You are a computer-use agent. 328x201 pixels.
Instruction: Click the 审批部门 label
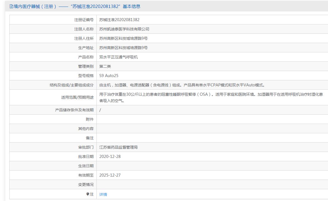pos(86,147)
